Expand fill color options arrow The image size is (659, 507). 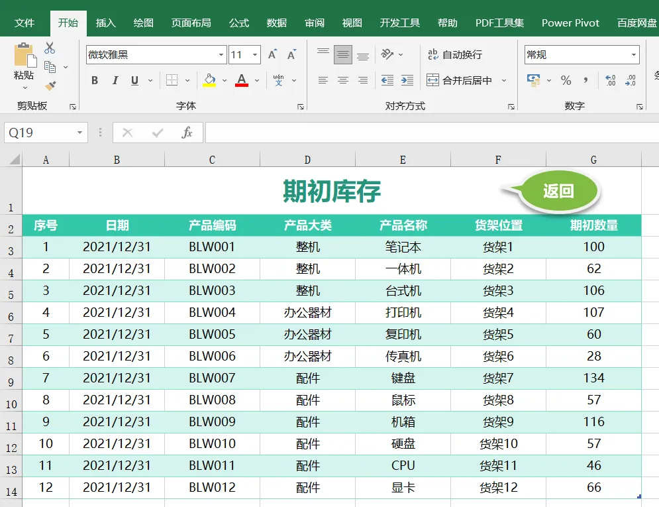[225, 80]
